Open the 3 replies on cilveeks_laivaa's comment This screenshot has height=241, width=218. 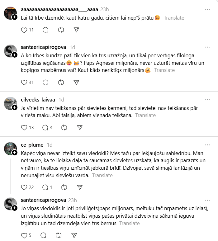(x=47, y=127)
